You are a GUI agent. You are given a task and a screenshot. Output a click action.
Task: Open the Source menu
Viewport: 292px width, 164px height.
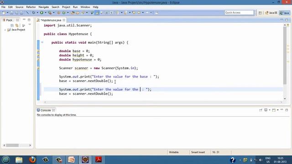[19, 7]
